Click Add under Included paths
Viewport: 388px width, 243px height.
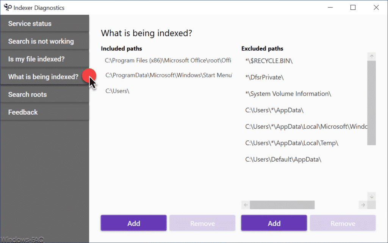click(134, 223)
